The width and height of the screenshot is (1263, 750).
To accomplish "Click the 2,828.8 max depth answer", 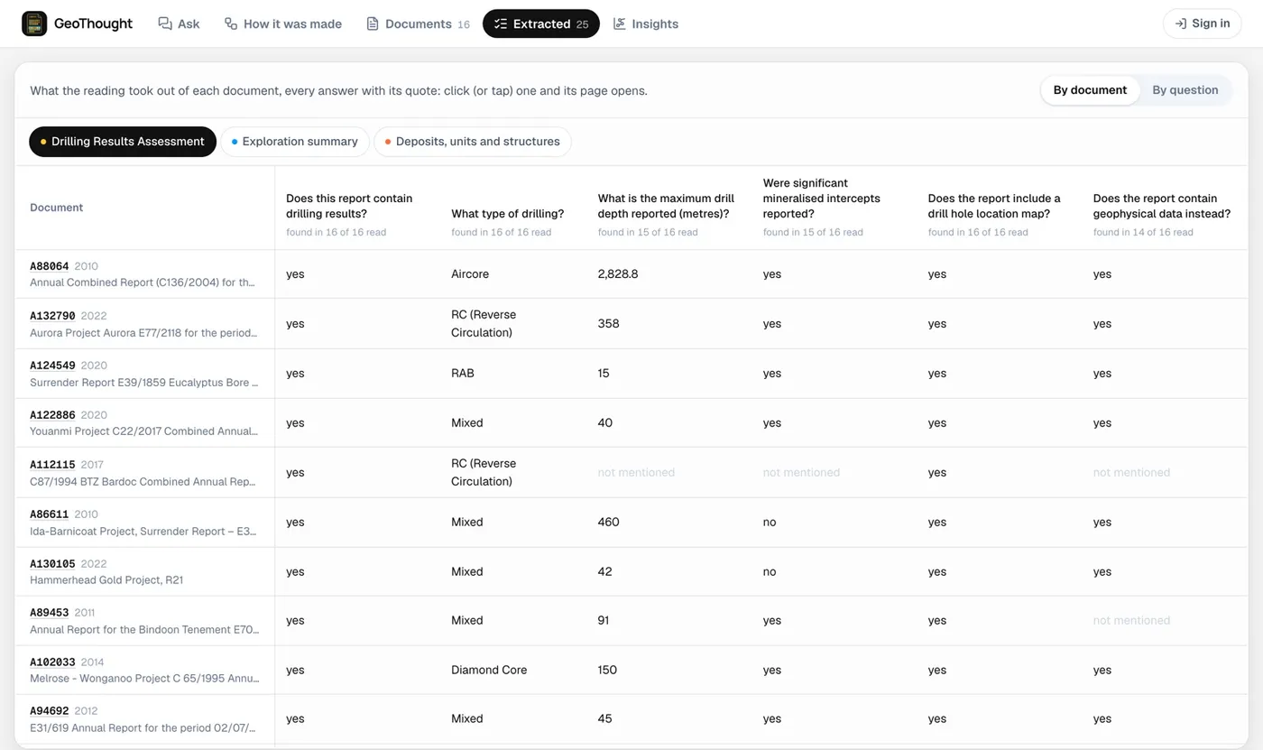I will (618, 274).
